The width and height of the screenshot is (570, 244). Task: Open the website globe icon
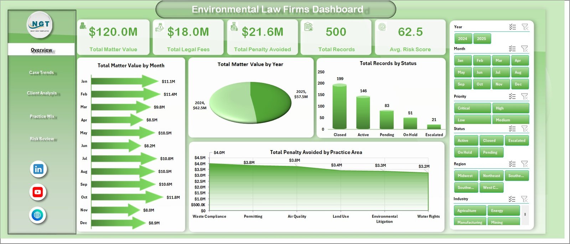coord(37,215)
